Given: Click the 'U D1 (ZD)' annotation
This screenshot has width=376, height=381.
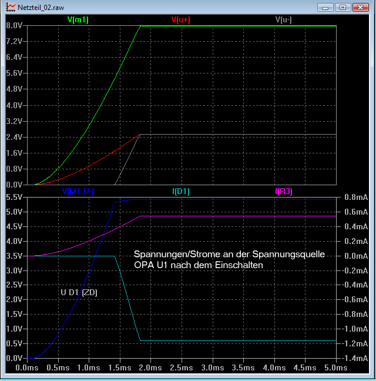Looking at the screenshot, I should pyautogui.click(x=79, y=292).
